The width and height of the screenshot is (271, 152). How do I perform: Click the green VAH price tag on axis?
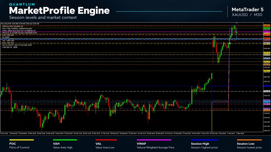click(x=267, y=28)
